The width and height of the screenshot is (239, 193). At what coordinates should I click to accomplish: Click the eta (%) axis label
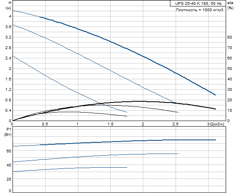(x=230, y=5)
